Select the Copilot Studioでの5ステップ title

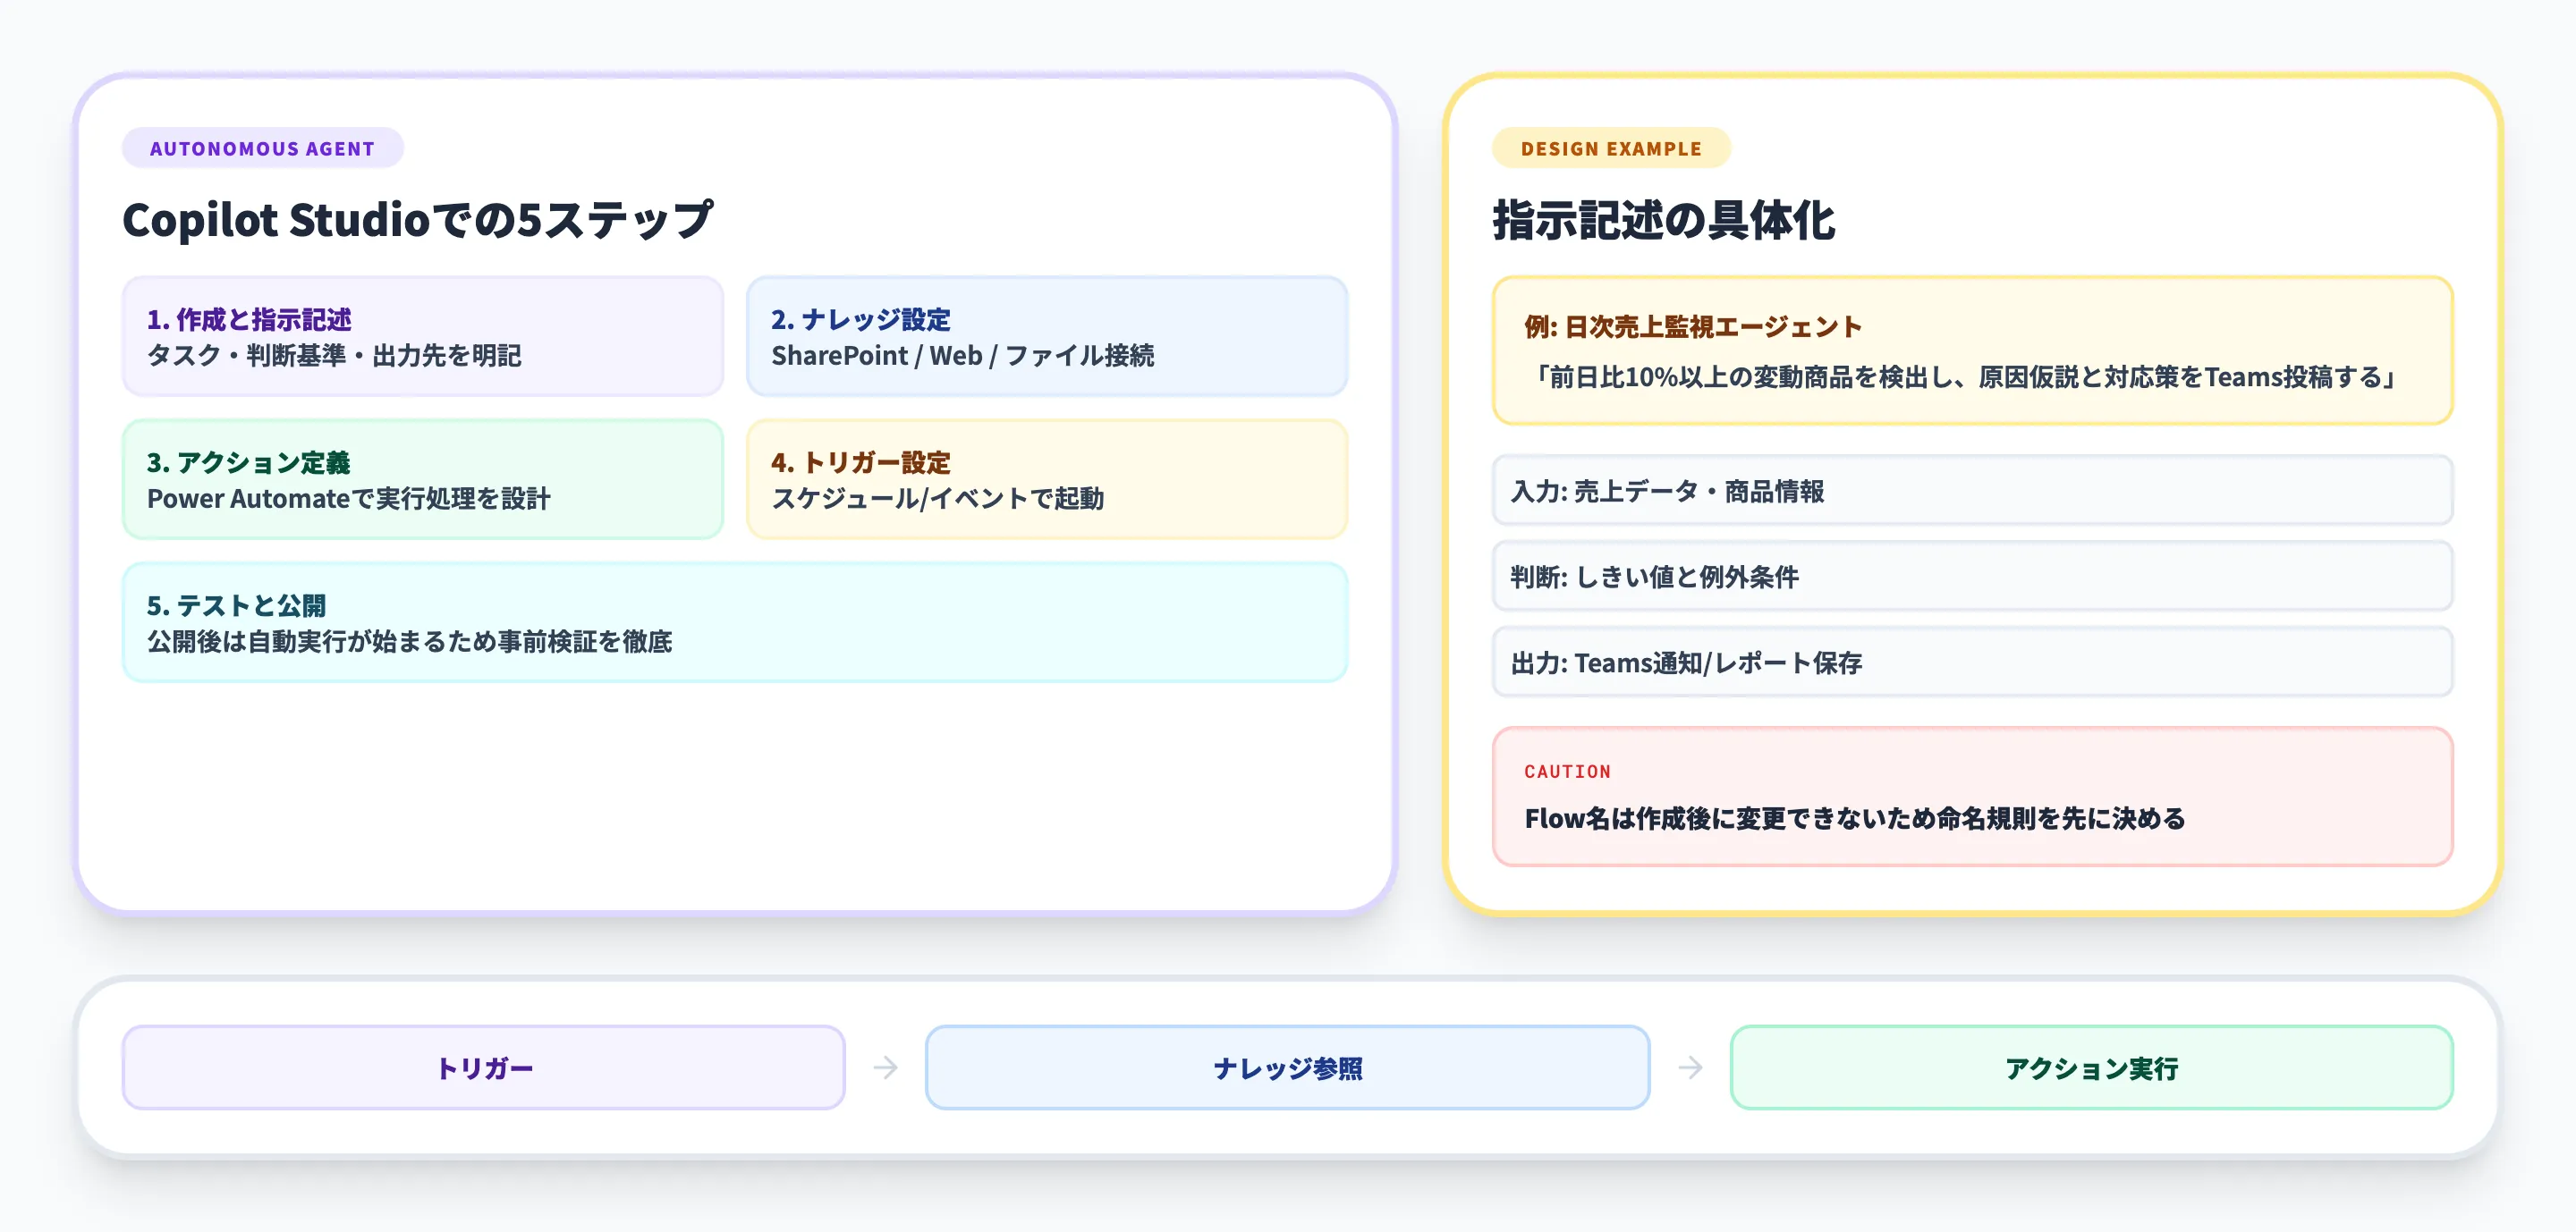pyautogui.click(x=418, y=219)
